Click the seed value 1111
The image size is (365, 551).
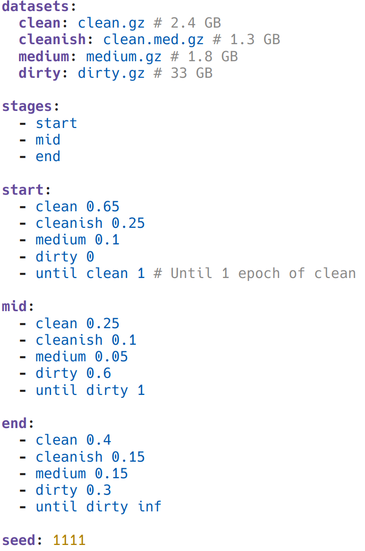click(x=69, y=540)
